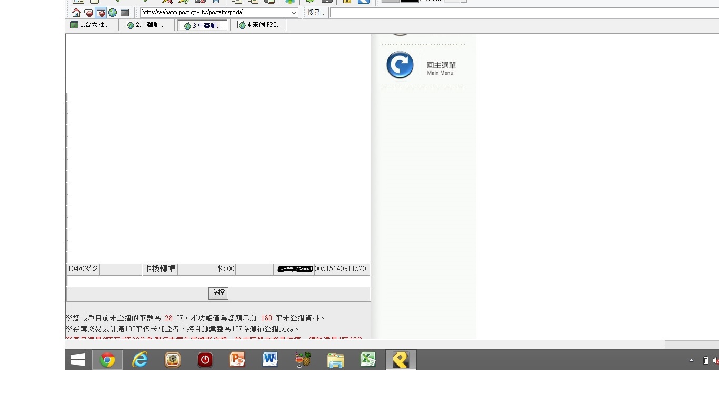Click the horizontal scrollbar at the page bottom
719x404 pixels.
pyautogui.click(x=392, y=345)
